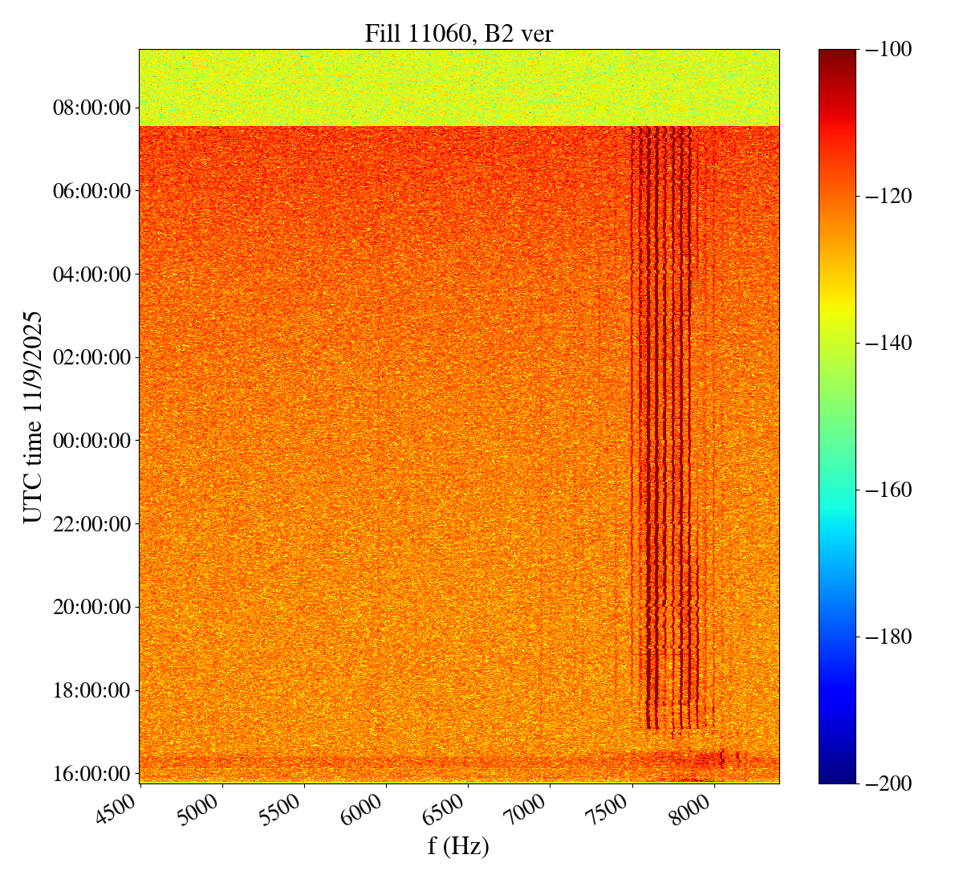Select the "UTC time 11/9/2025" y-axis label
Viewport: 963px width, 883px height.
(33, 417)
